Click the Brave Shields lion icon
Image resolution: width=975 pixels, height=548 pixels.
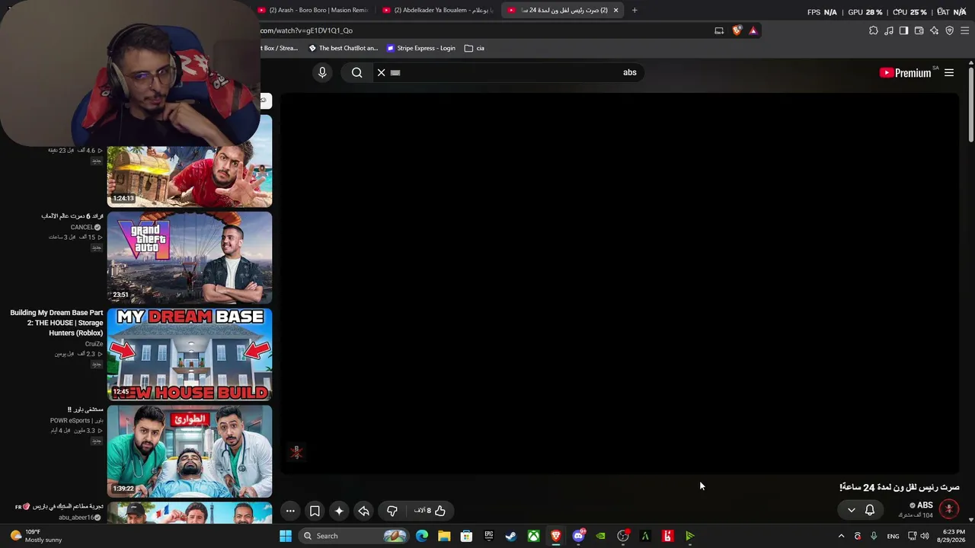coord(737,30)
